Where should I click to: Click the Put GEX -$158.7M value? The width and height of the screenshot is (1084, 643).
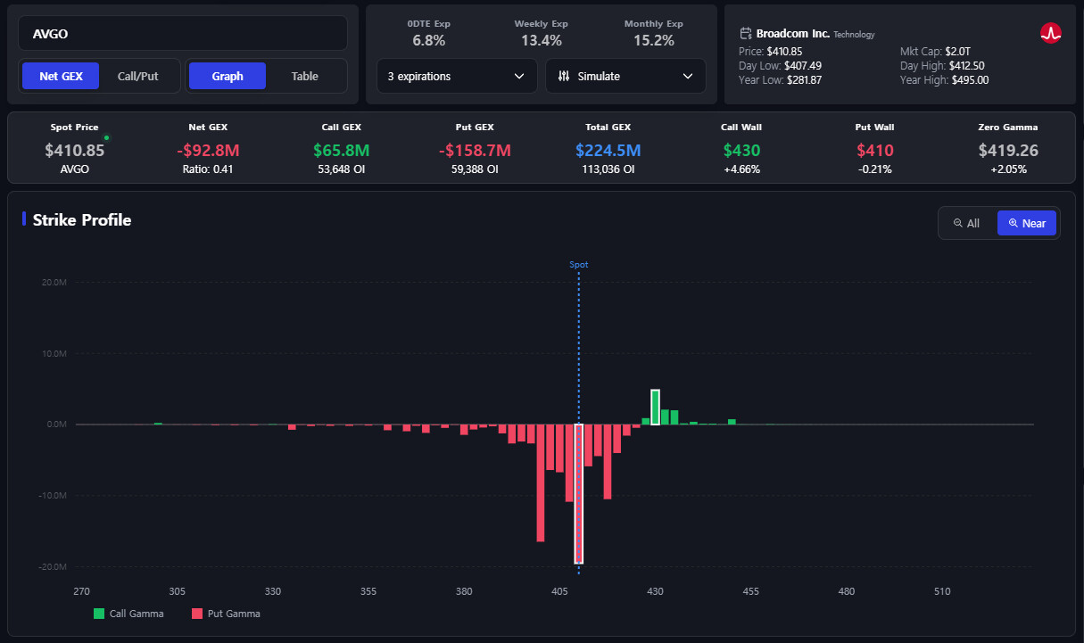[475, 151]
